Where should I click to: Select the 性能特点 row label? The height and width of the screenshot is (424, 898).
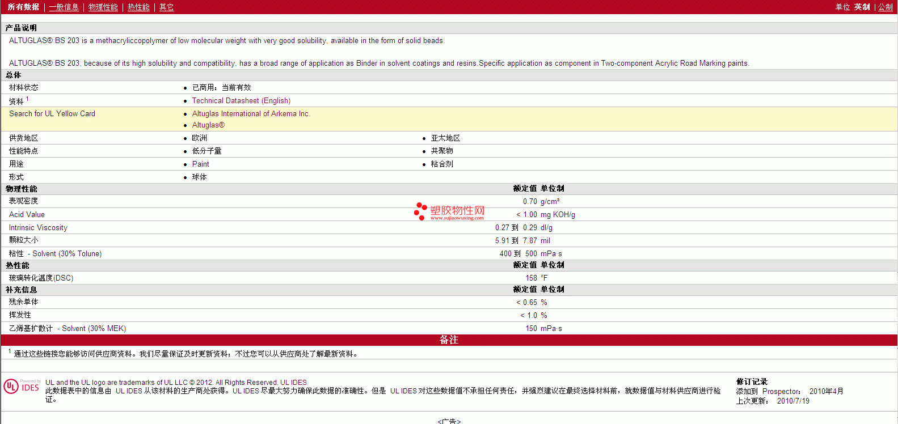click(24, 151)
